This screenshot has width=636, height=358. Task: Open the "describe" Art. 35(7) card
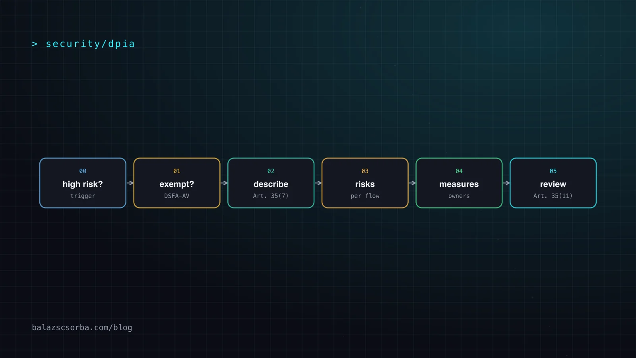point(271,183)
